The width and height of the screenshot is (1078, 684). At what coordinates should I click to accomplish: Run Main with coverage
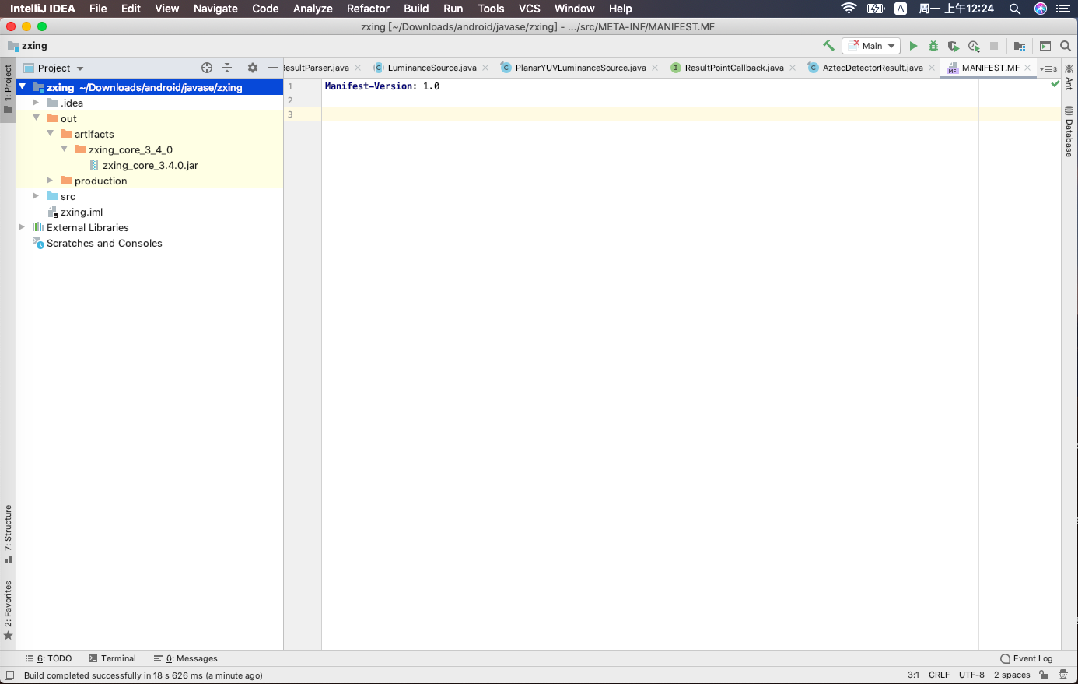(954, 46)
